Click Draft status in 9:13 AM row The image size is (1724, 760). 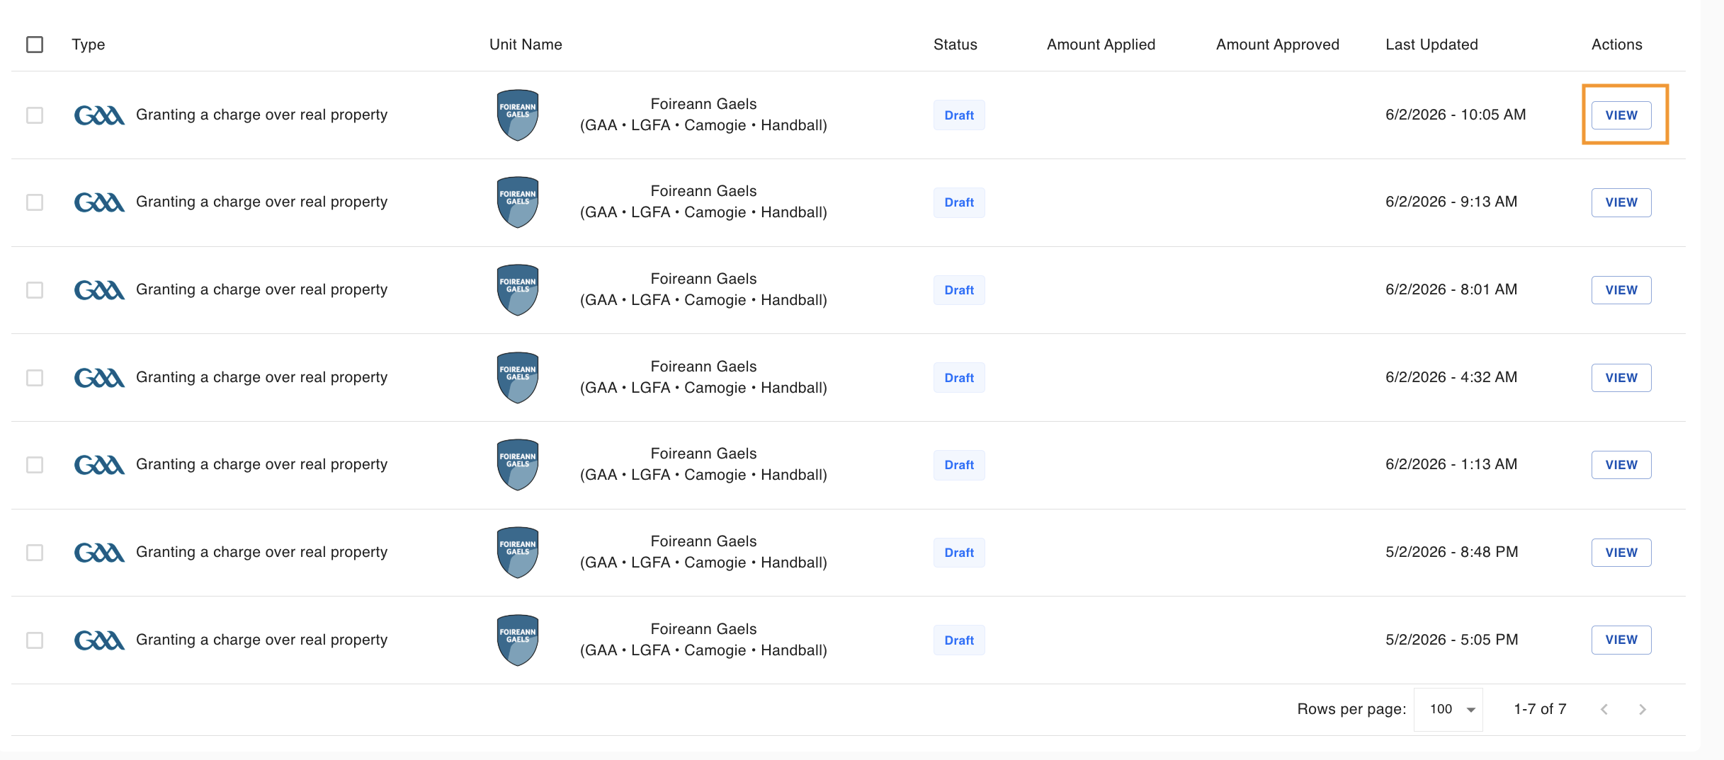959,202
